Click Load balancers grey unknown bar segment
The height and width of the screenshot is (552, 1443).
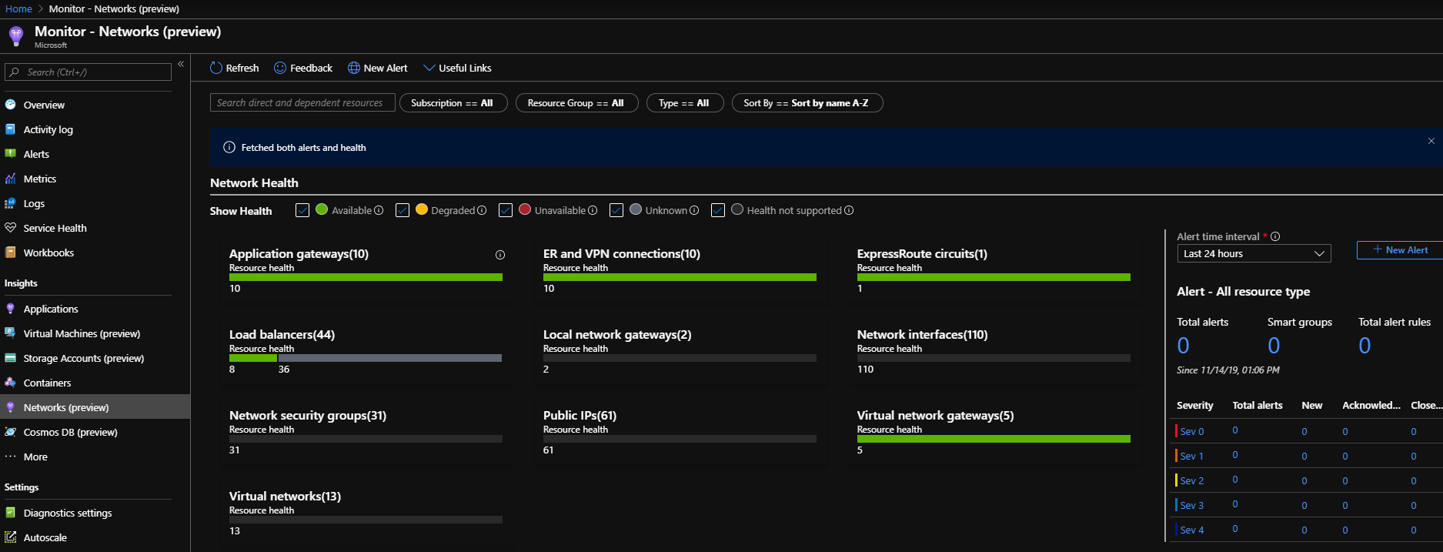tap(389, 358)
